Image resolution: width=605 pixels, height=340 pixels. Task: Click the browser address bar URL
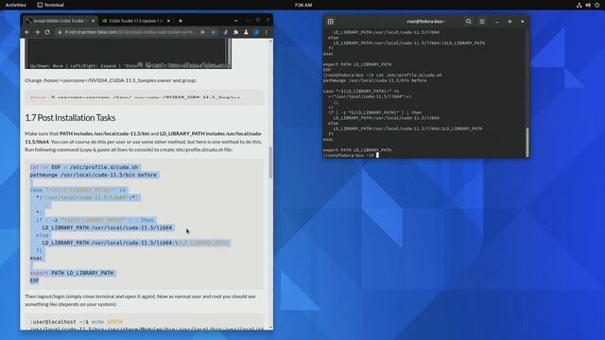click(x=130, y=32)
